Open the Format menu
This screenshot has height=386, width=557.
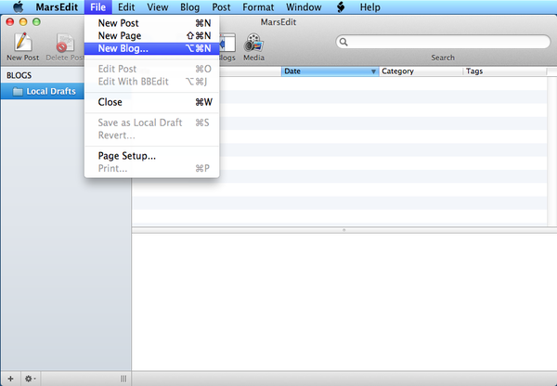tap(258, 7)
